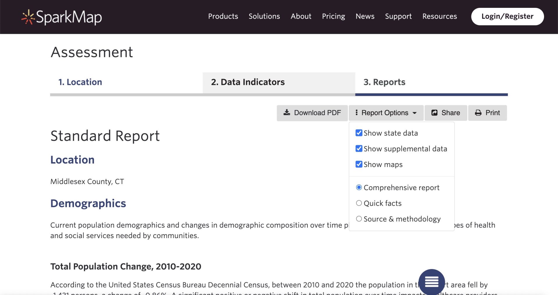Click the SparkMap logo
Viewport: 558px width, 295px height.
coord(62,17)
